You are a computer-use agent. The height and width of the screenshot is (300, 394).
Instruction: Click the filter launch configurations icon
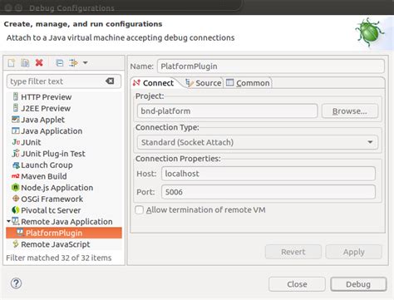pos(74,63)
